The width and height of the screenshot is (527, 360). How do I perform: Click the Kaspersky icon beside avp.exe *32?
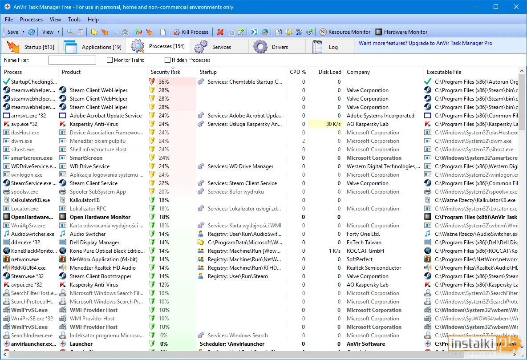[x=6, y=124]
